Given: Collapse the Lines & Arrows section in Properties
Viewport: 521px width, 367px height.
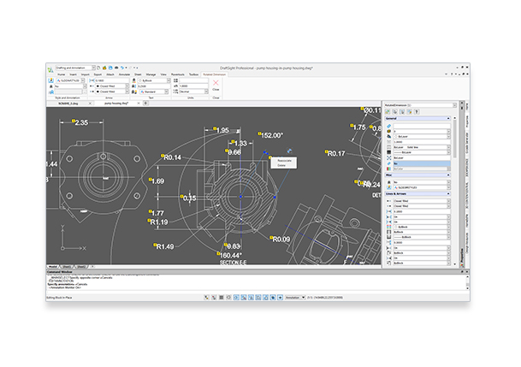Looking at the screenshot, I should pos(448,193).
